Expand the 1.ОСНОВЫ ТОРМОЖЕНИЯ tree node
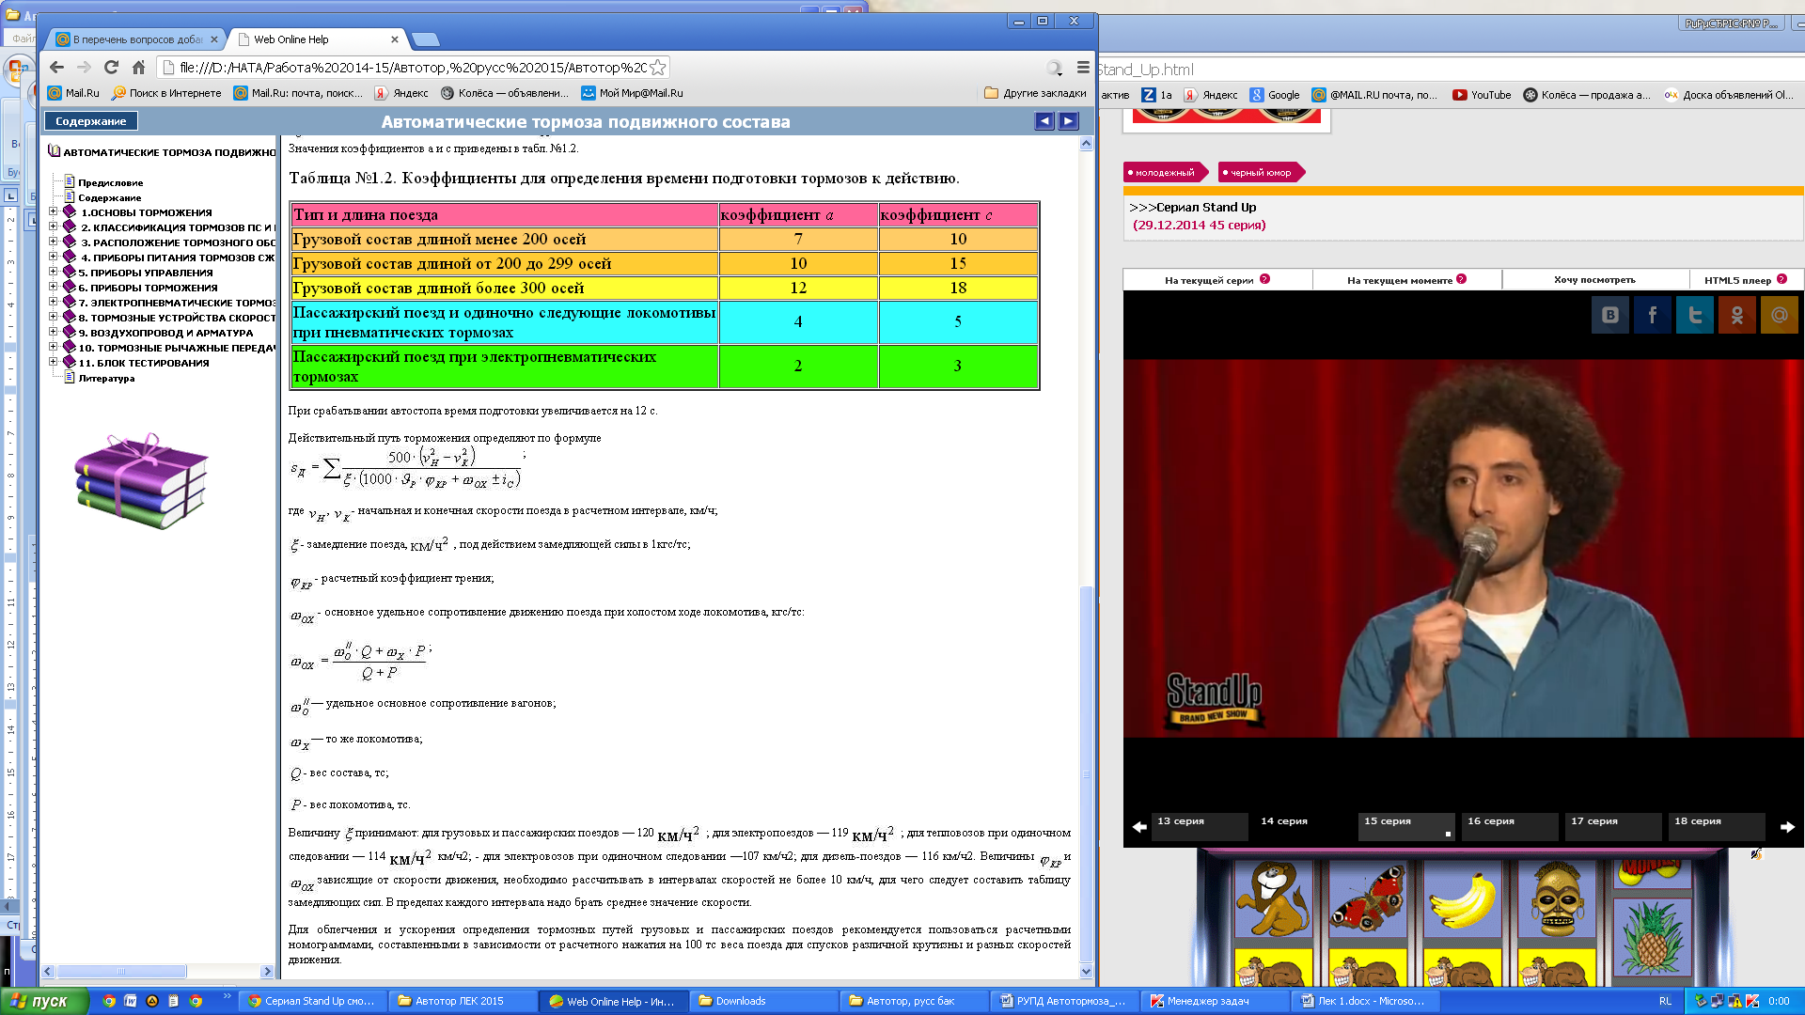The height and width of the screenshot is (1015, 1805). click(54, 212)
